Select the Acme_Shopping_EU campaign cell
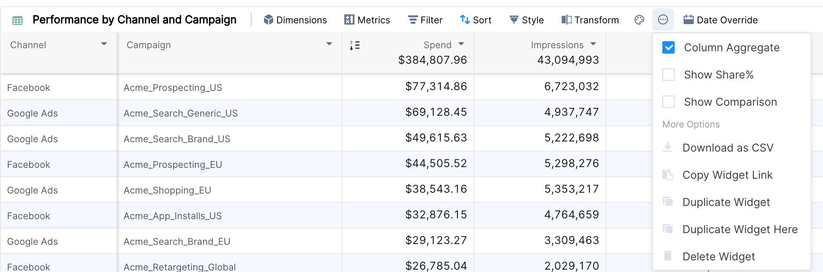 (229, 190)
